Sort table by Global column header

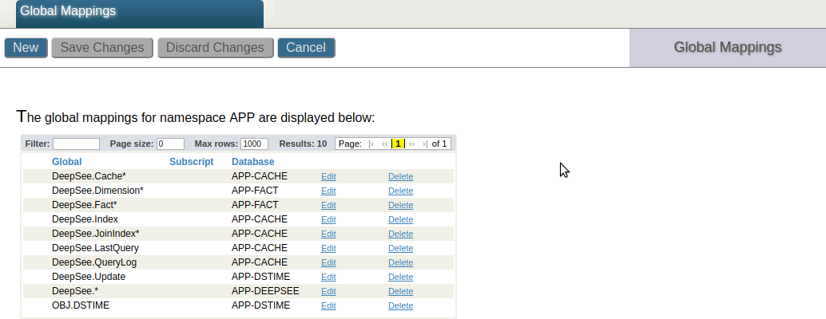pyautogui.click(x=67, y=162)
